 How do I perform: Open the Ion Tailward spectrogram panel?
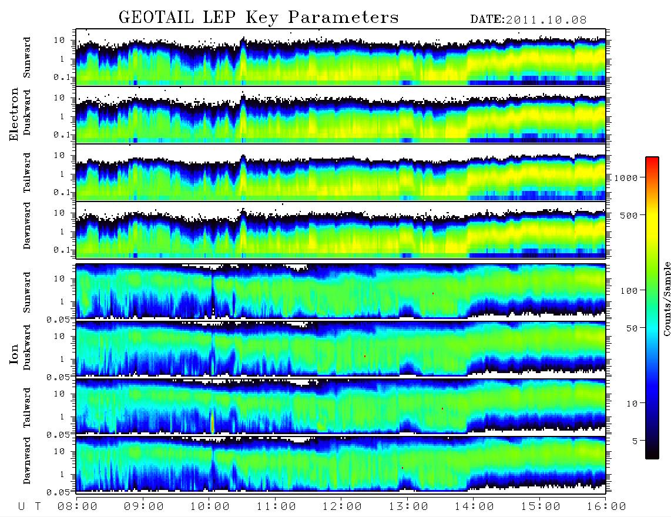click(x=341, y=407)
